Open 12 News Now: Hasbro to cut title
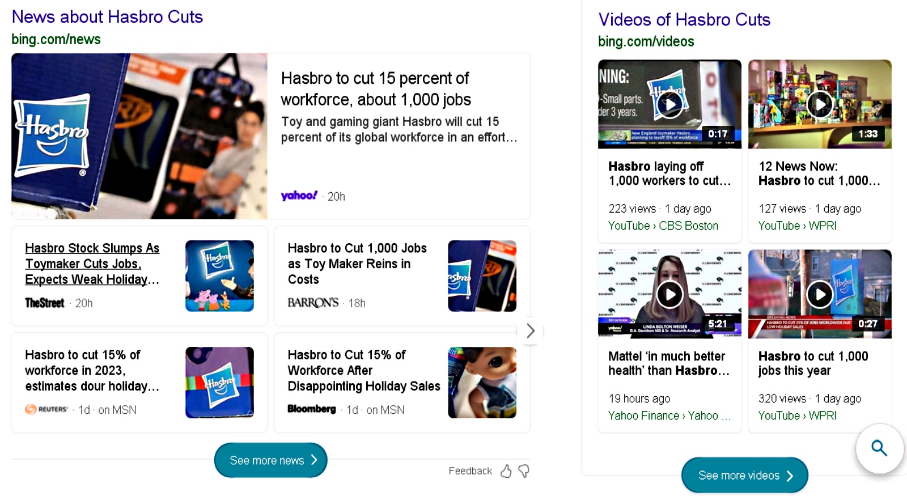 pyautogui.click(x=819, y=173)
